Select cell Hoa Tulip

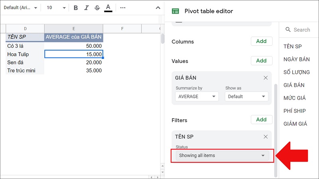coord(25,54)
